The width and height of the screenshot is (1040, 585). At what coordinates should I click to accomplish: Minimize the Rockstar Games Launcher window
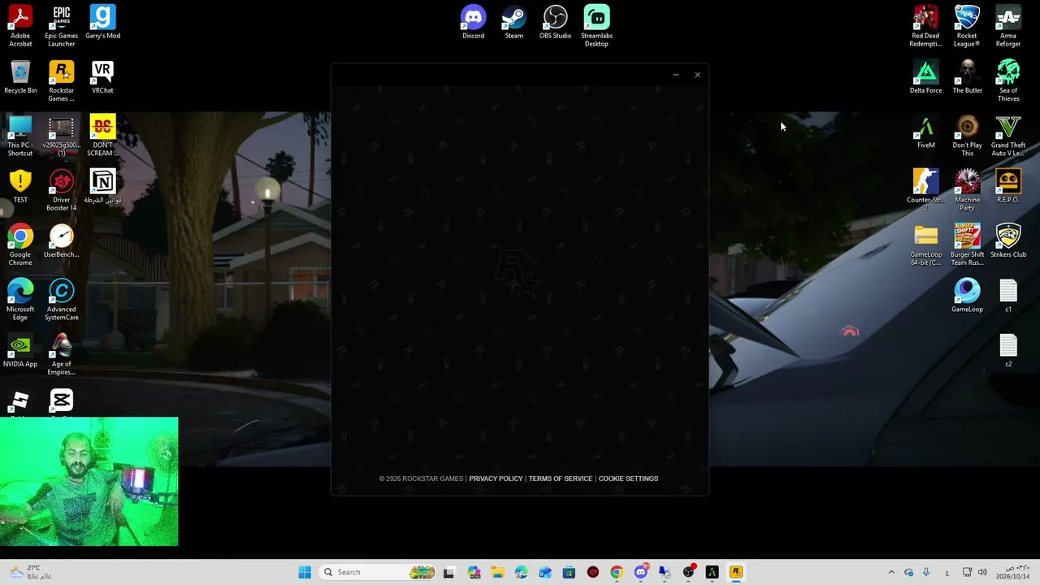[x=675, y=75]
